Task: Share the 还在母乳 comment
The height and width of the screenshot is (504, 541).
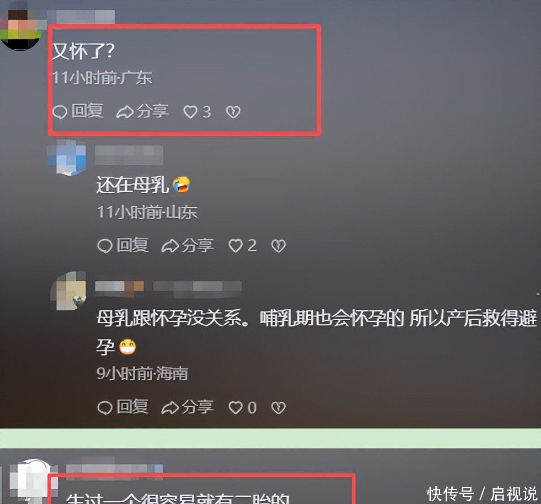Action: [188, 245]
